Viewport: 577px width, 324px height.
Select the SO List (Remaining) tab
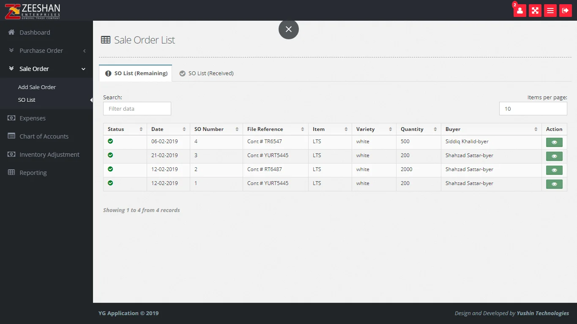pyautogui.click(x=136, y=74)
